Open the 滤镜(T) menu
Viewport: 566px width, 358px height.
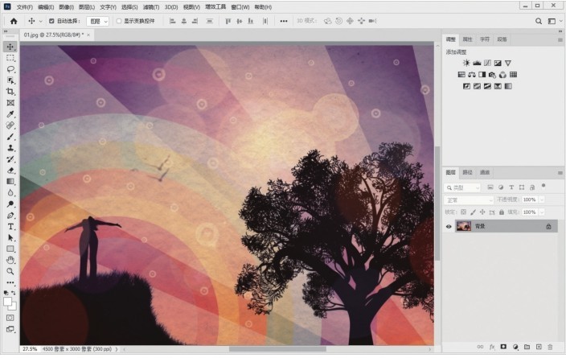click(151, 7)
